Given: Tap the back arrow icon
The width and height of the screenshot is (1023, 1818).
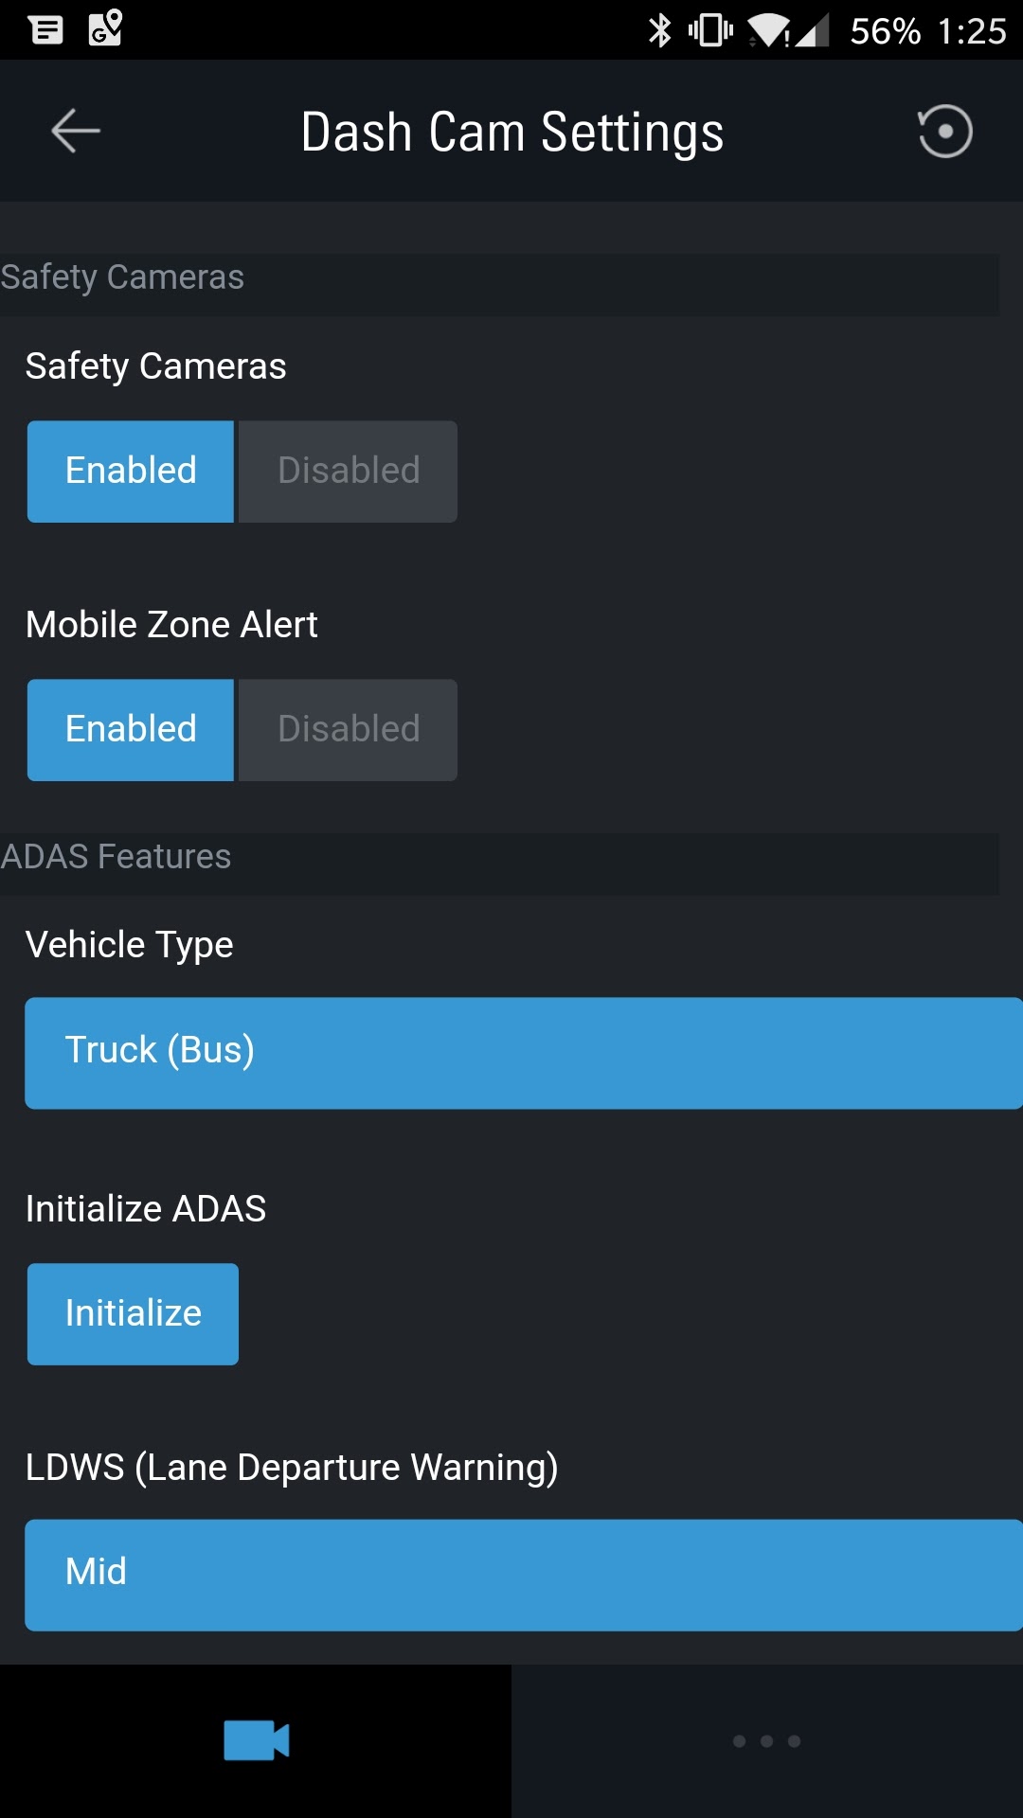Looking at the screenshot, I should point(76,131).
